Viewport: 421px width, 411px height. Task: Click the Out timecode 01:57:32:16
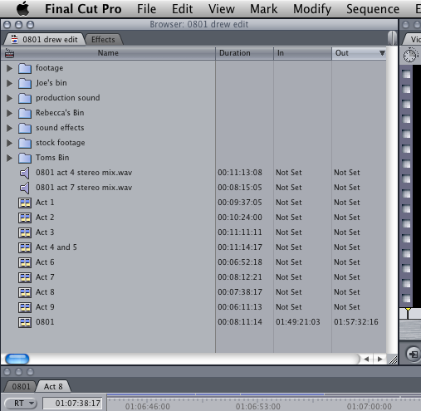coord(356,322)
